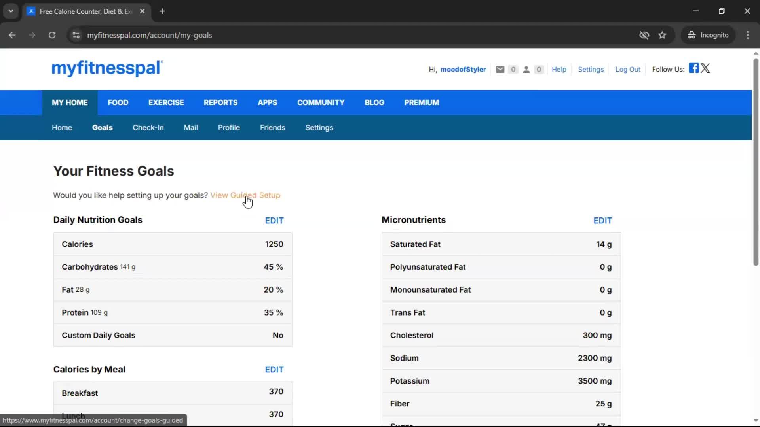Click the third-party cookies blocked eye icon

(x=644, y=35)
